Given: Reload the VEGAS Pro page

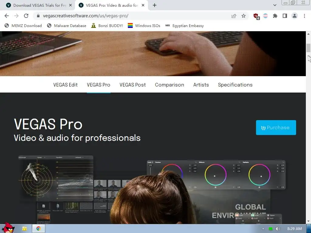Looking at the screenshot, I should pos(26,16).
